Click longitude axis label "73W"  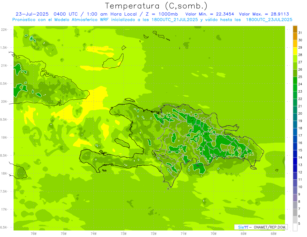point(124,233)
